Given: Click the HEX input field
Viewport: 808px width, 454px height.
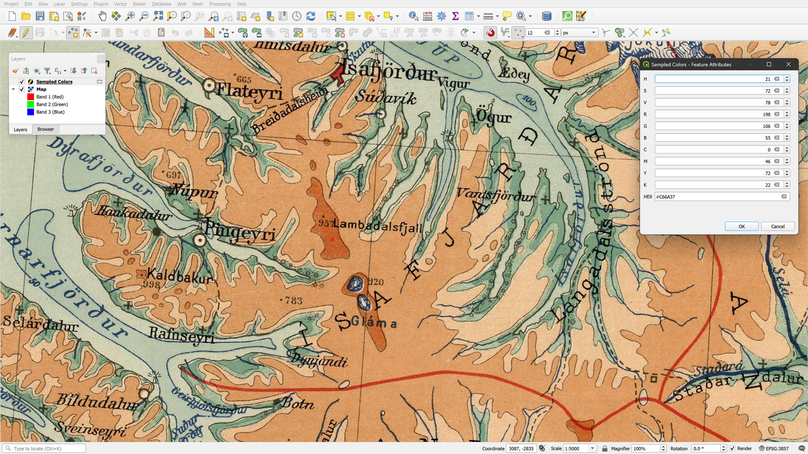Looking at the screenshot, I should point(721,197).
